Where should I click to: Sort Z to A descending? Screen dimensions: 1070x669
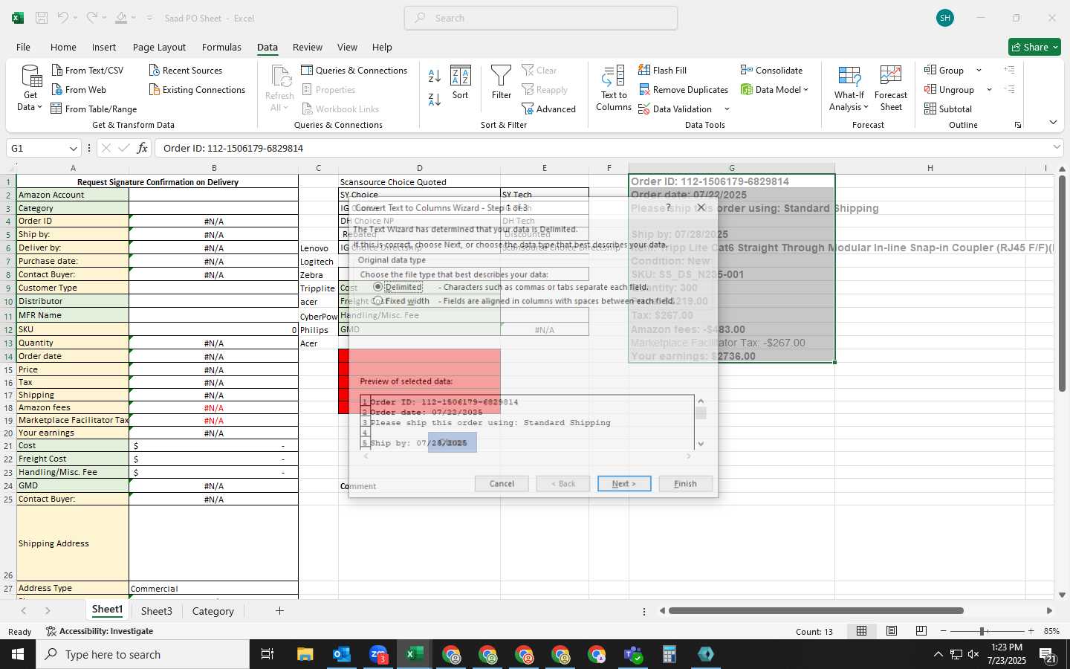(x=435, y=99)
